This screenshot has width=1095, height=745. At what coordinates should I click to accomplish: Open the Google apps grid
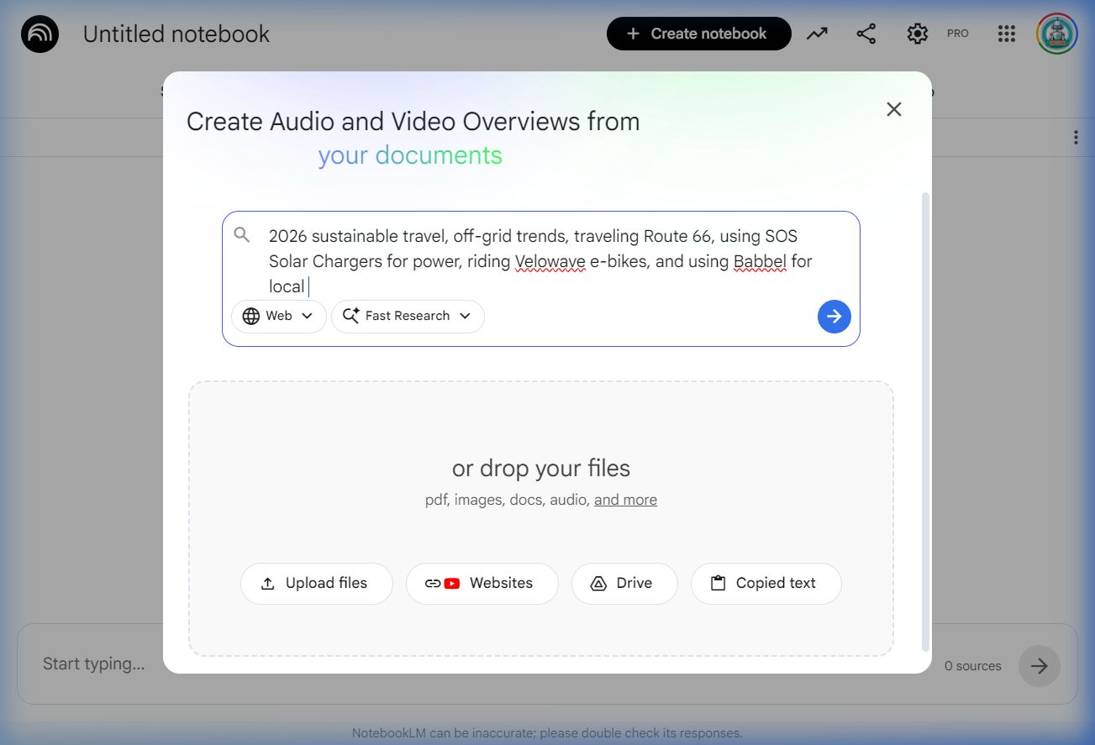[x=1006, y=34]
